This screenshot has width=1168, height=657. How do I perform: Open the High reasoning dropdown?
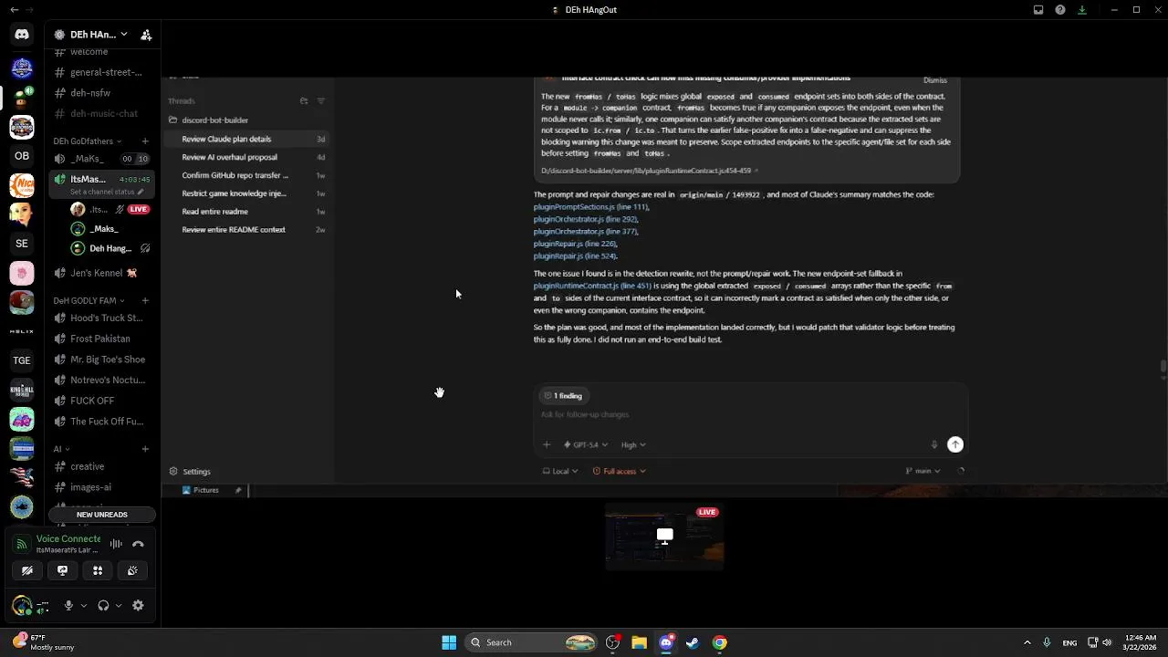[633, 445]
